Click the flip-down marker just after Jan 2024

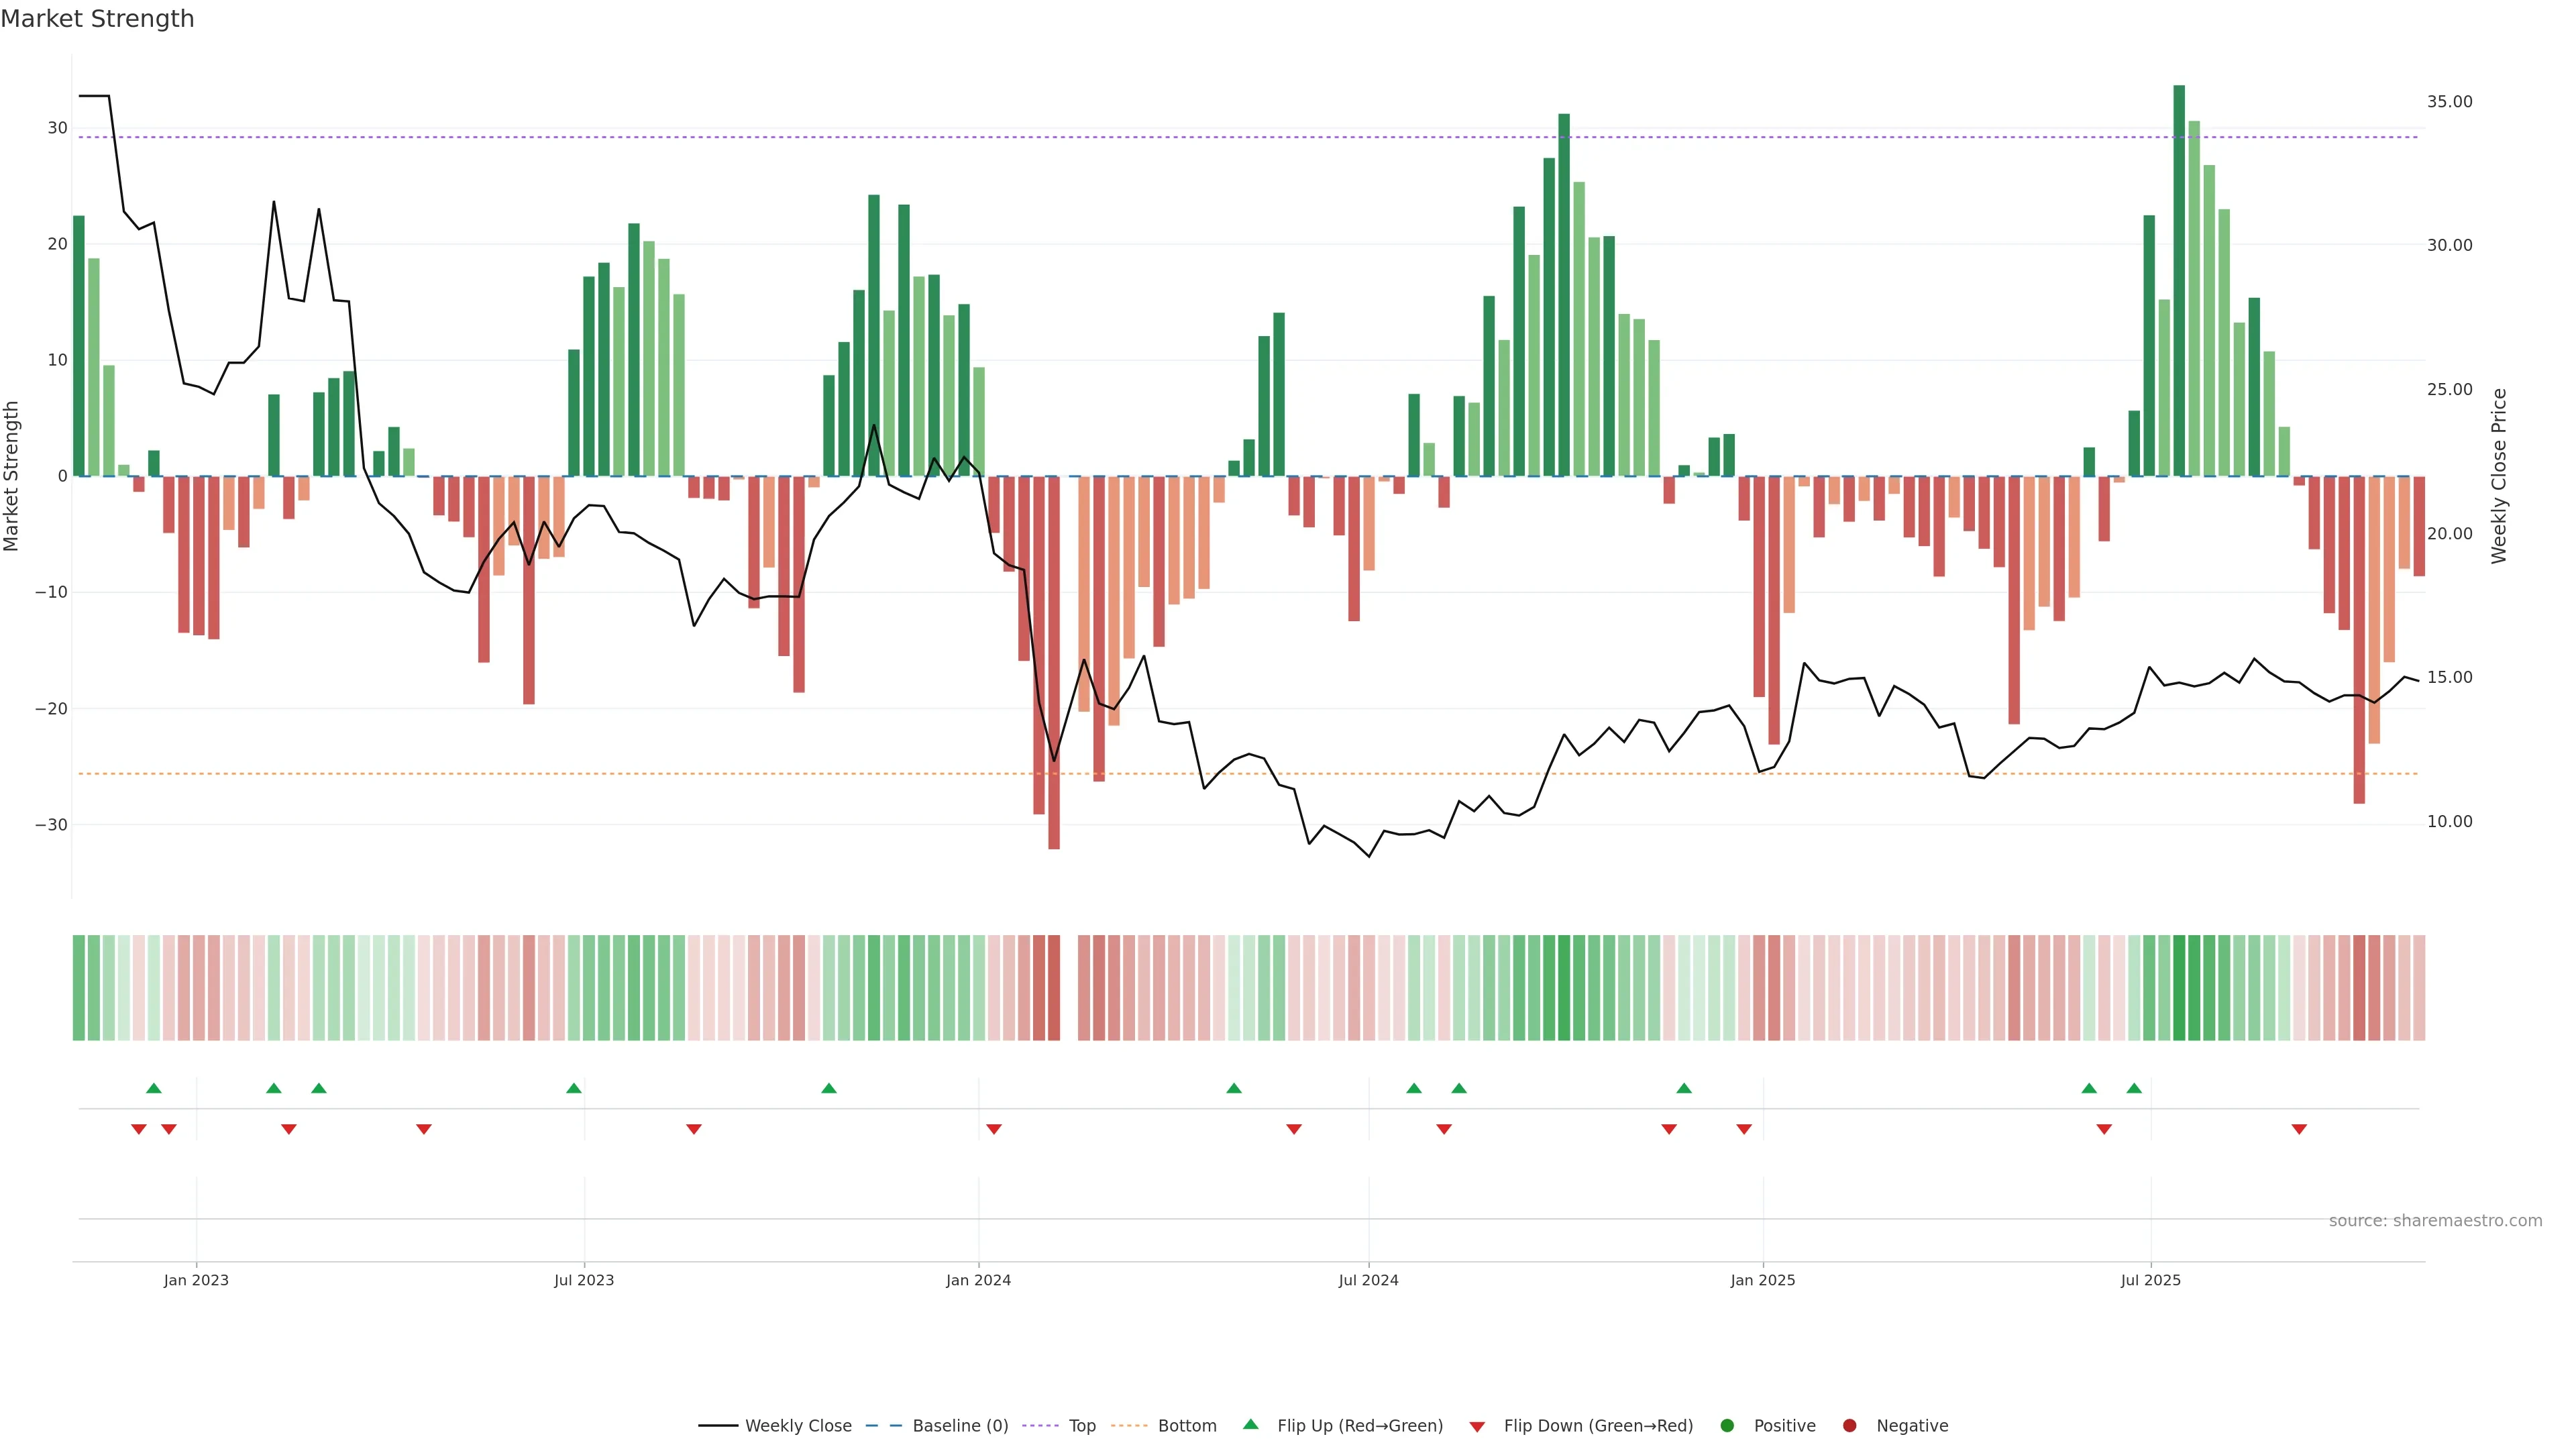[x=993, y=1129]
